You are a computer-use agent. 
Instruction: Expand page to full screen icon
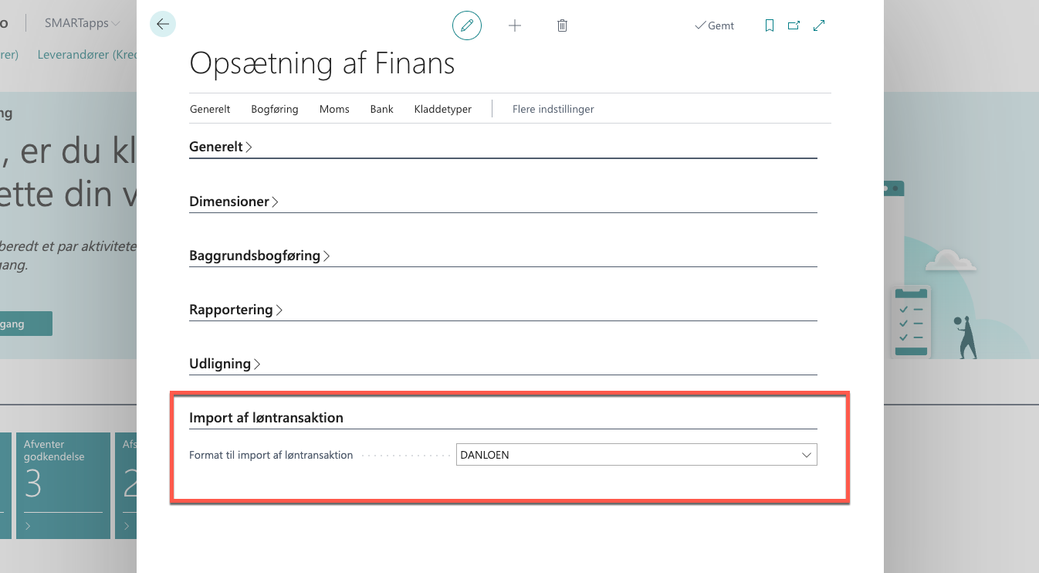(x=819, y=25)
